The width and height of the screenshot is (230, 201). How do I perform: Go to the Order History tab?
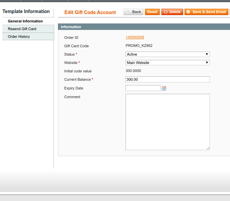point(19,37)
